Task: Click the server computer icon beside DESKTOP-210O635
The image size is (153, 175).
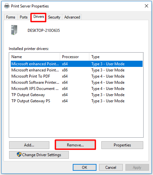Action: pos(14,30)
